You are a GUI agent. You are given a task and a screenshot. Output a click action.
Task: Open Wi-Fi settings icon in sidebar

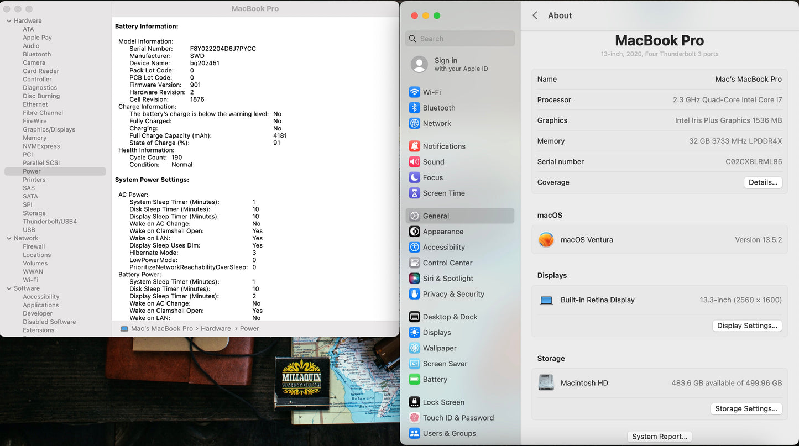click(x=414, y=92)
